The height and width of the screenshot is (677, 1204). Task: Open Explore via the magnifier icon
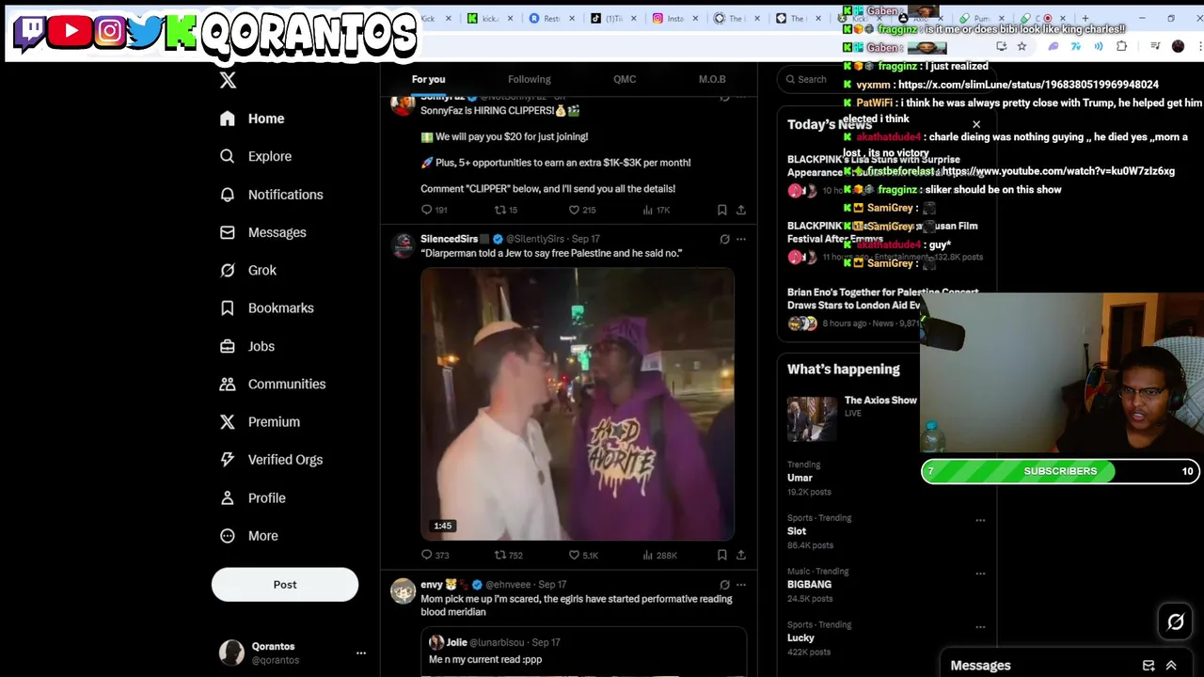[x=227, y=156]
